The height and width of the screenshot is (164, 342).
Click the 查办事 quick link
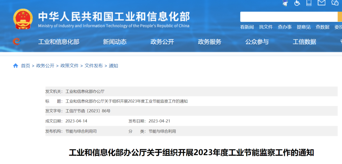click(x=285, y=27)
